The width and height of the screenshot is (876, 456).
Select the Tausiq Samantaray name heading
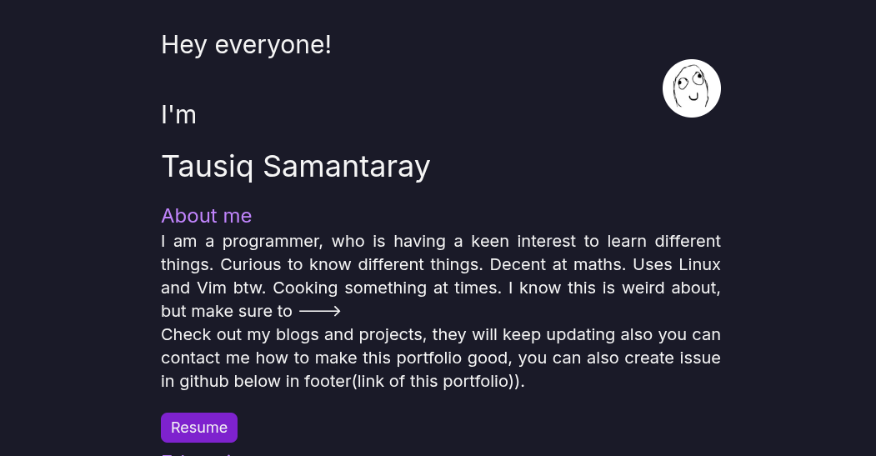tap(295, 166)
